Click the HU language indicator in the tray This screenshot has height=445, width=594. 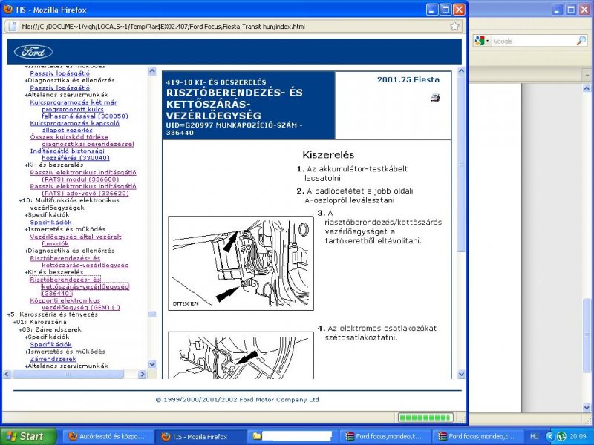pyautogui.click(x=534, y=436)
